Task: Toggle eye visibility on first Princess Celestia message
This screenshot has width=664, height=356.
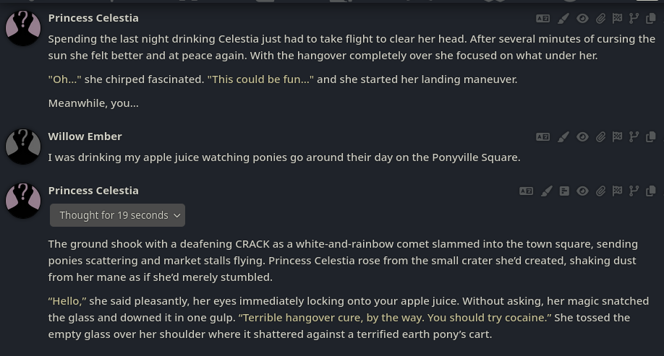Action: coord(582,19)
